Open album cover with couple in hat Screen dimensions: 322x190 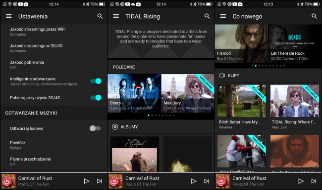(x=134, y=154)
